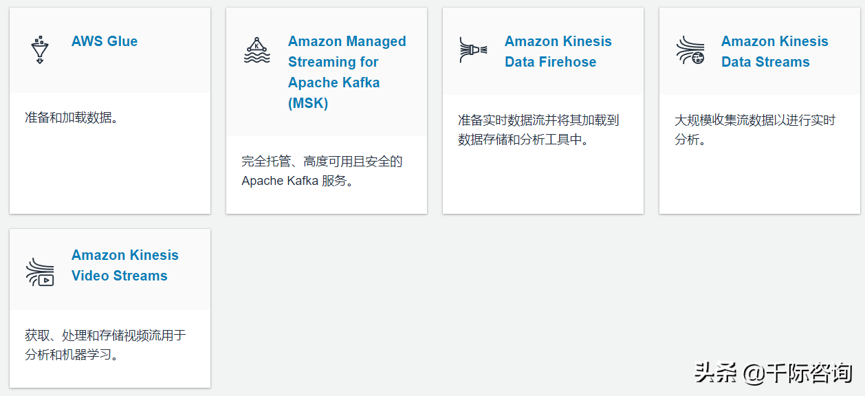
Task: Click the AWS Glue funnel icon
Action: [x=40, y=50]
